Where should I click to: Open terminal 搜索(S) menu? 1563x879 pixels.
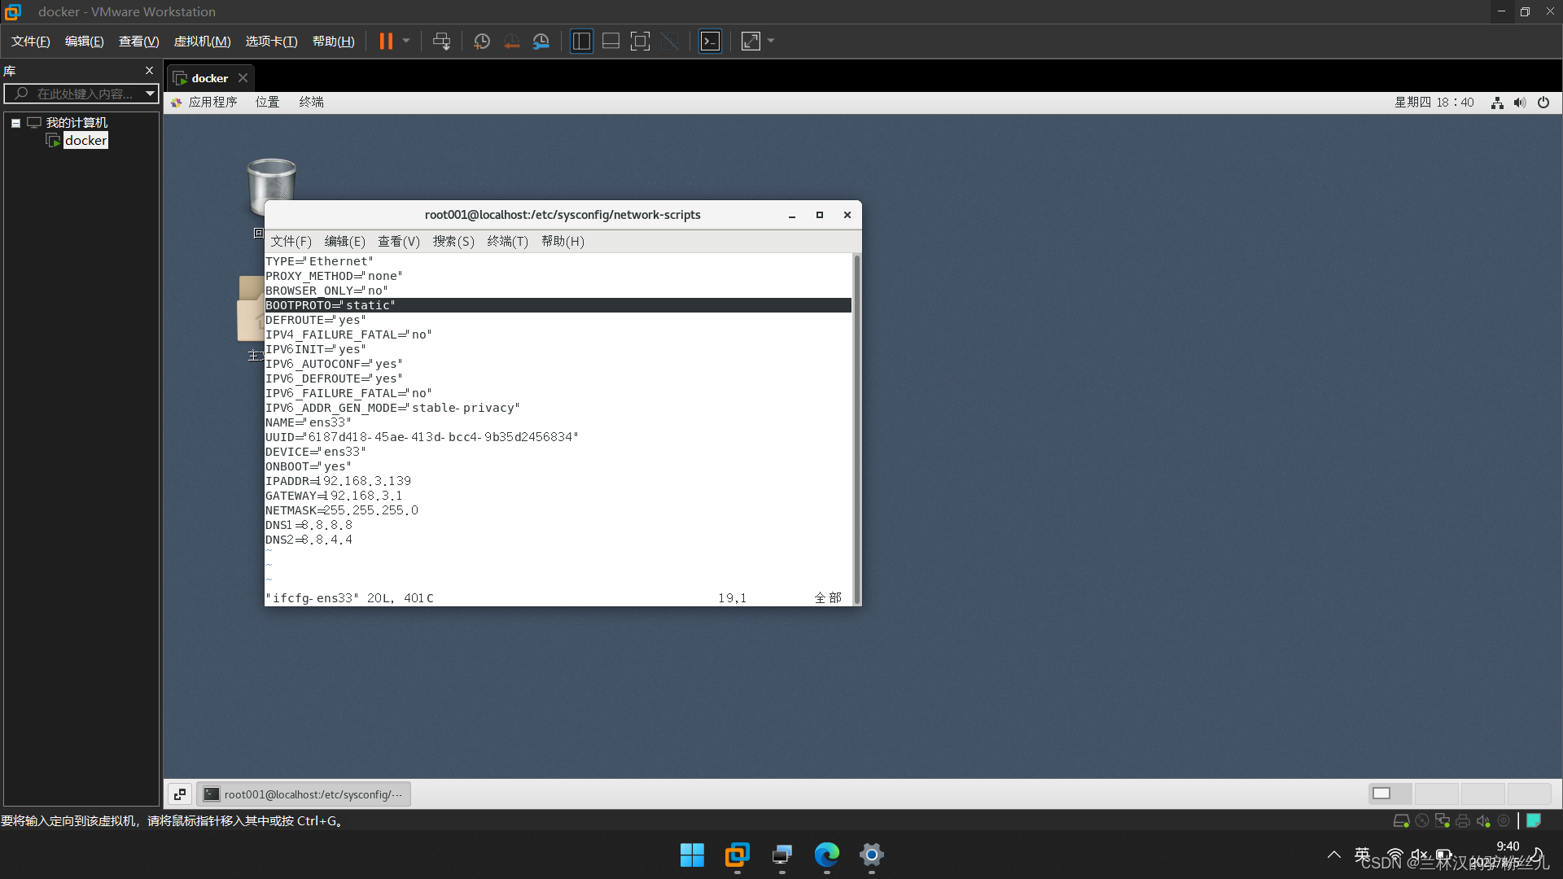pyautogui.click(x=453, y=242)
